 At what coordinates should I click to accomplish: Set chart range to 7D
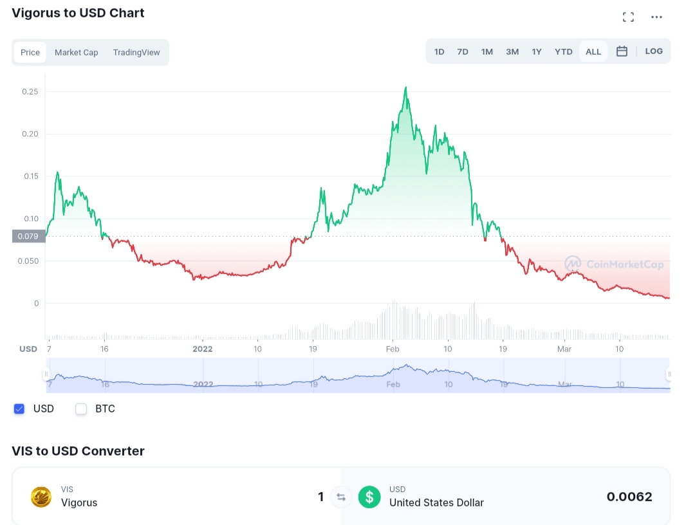[x=462, y=52]
